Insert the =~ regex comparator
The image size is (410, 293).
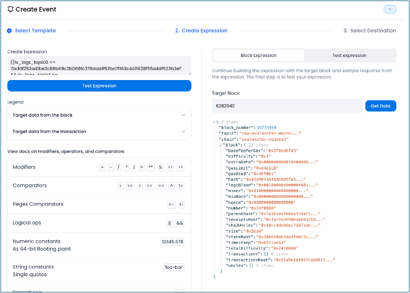point(171,204)
